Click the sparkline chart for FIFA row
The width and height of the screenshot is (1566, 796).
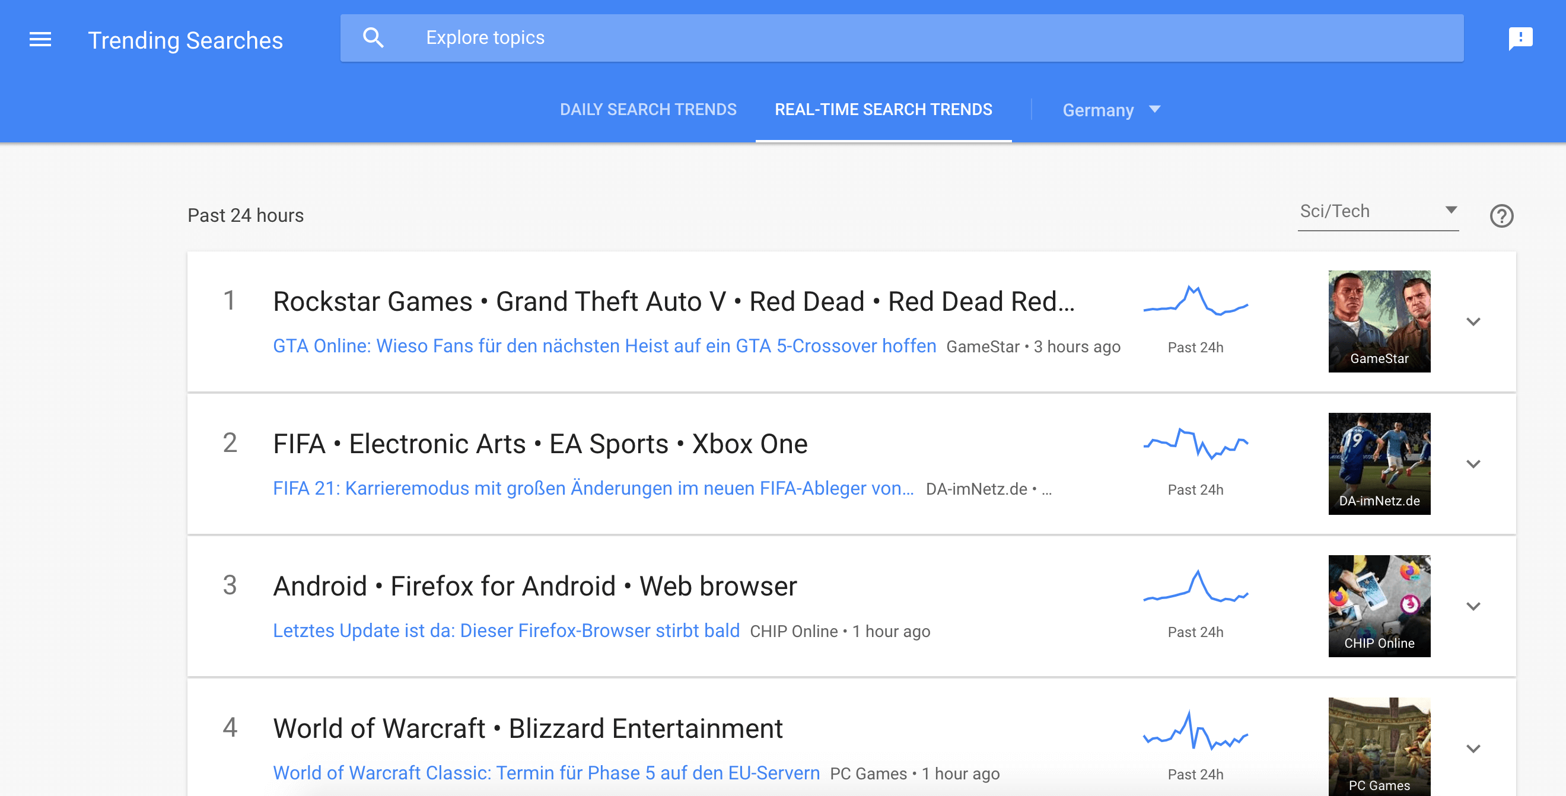1195,443
